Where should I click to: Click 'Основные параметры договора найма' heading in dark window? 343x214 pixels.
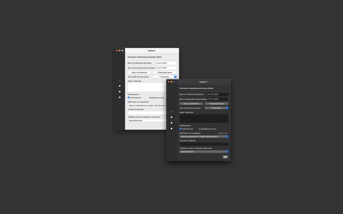pyautogui.click(x=196, y=88)
